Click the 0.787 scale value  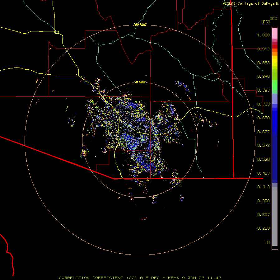(264, 90)
